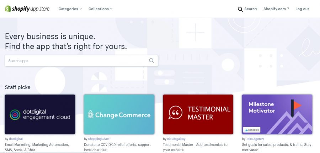
Task: Click the Tako Agency developer link
Action: pyautogui.click(x=255, y=139)
